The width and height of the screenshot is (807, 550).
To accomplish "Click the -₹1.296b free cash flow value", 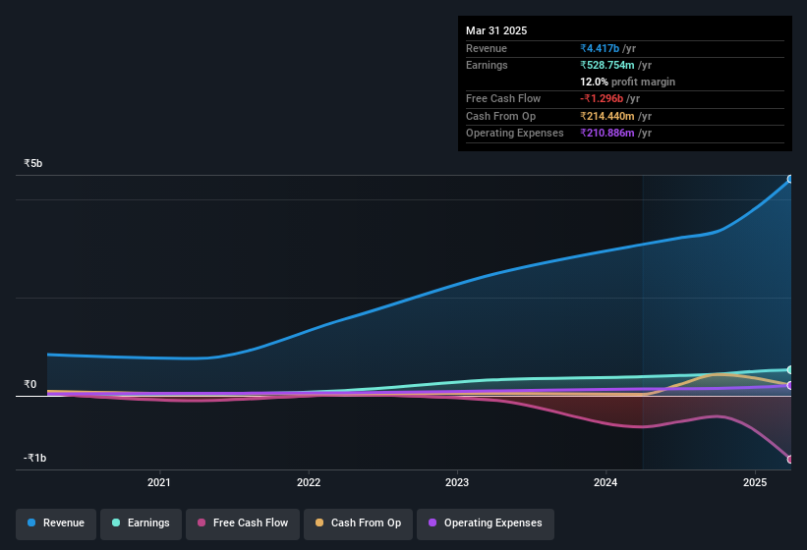I will pyautogui.click(x=602, y=98).
